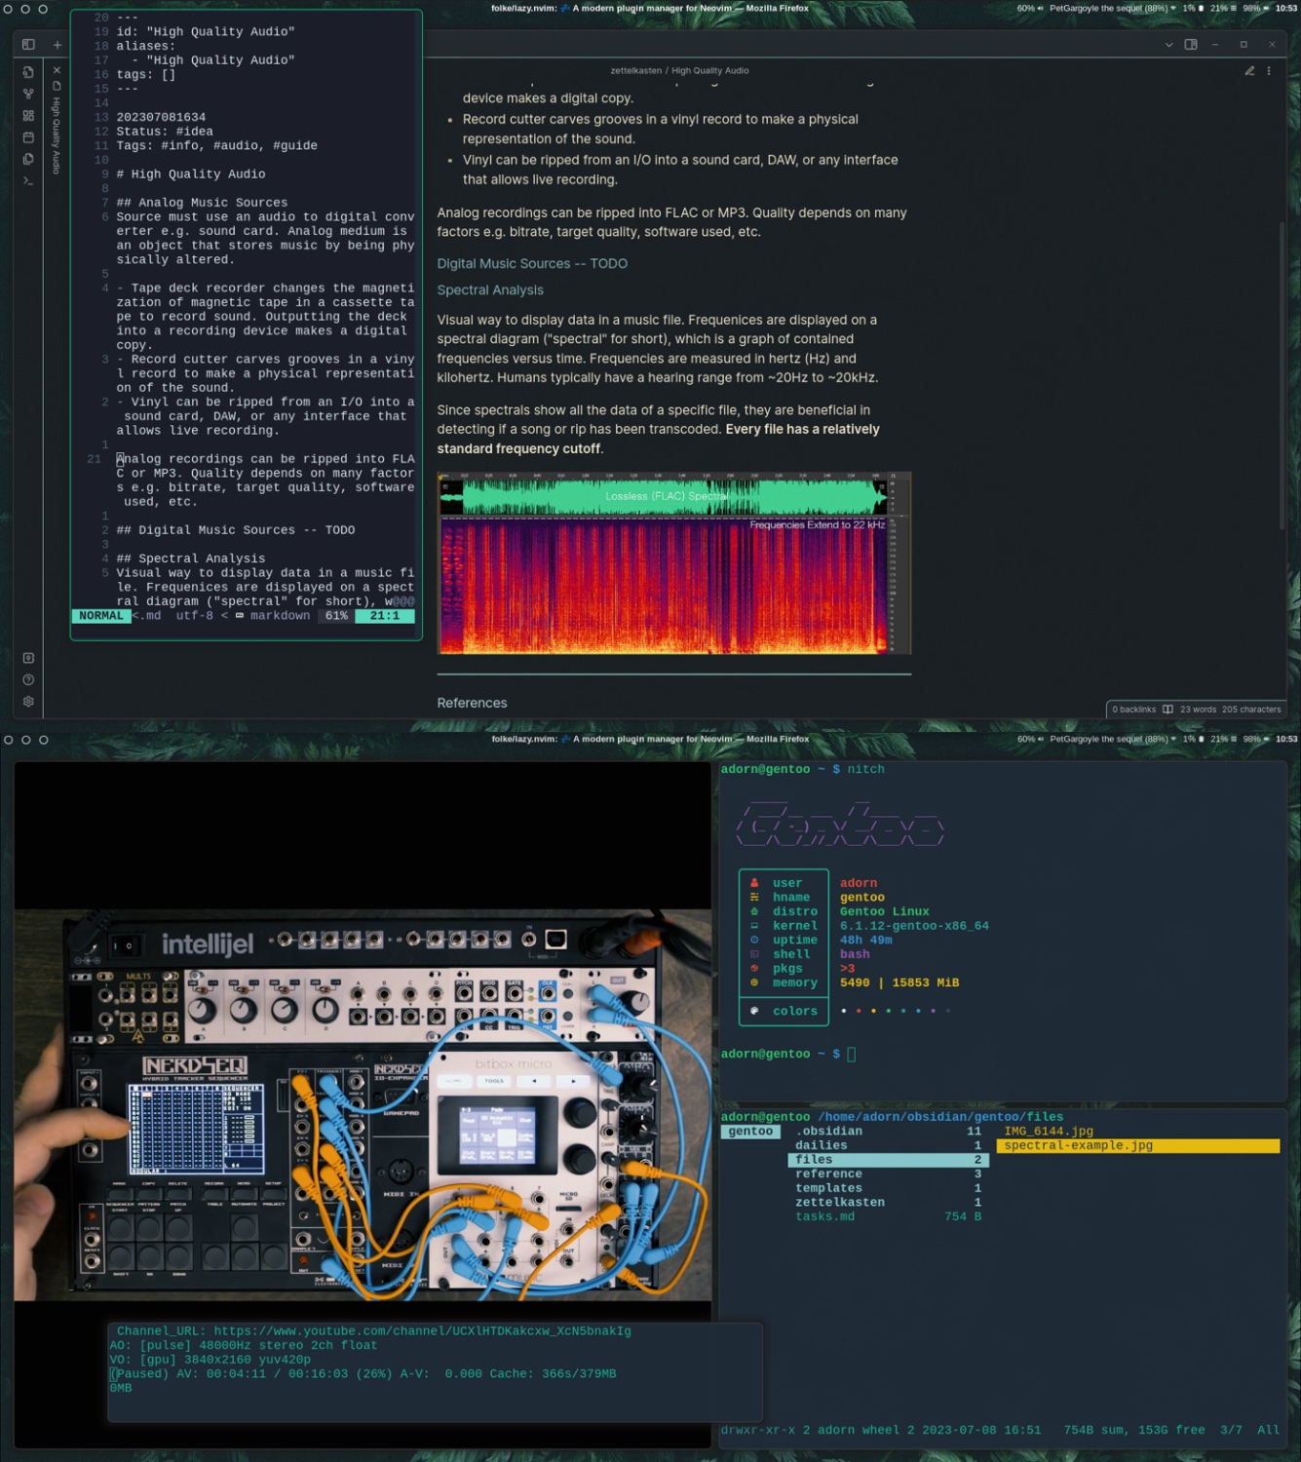Open another vault icon above help

28,658
